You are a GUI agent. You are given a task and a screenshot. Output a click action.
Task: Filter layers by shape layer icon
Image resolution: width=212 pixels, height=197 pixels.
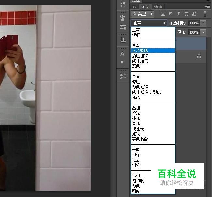[x=186, y=14]
